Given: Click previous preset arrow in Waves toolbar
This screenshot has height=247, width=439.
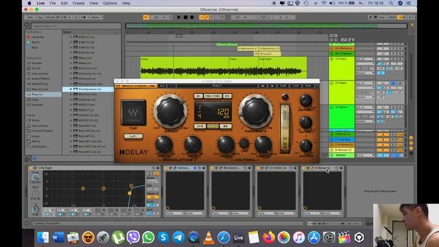Looking at the screenshot, I should [x=263, y=86].
